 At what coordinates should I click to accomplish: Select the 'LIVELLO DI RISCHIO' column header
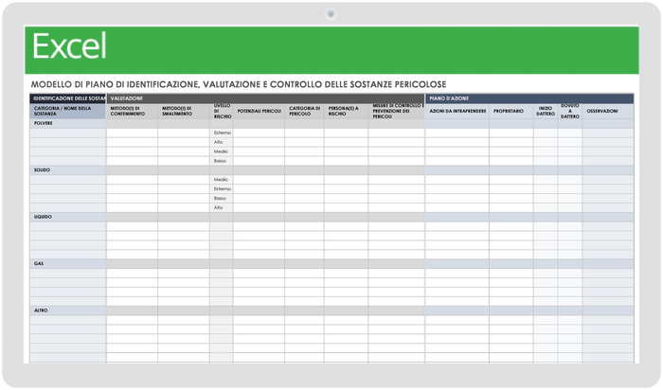(x=221, y=111)
